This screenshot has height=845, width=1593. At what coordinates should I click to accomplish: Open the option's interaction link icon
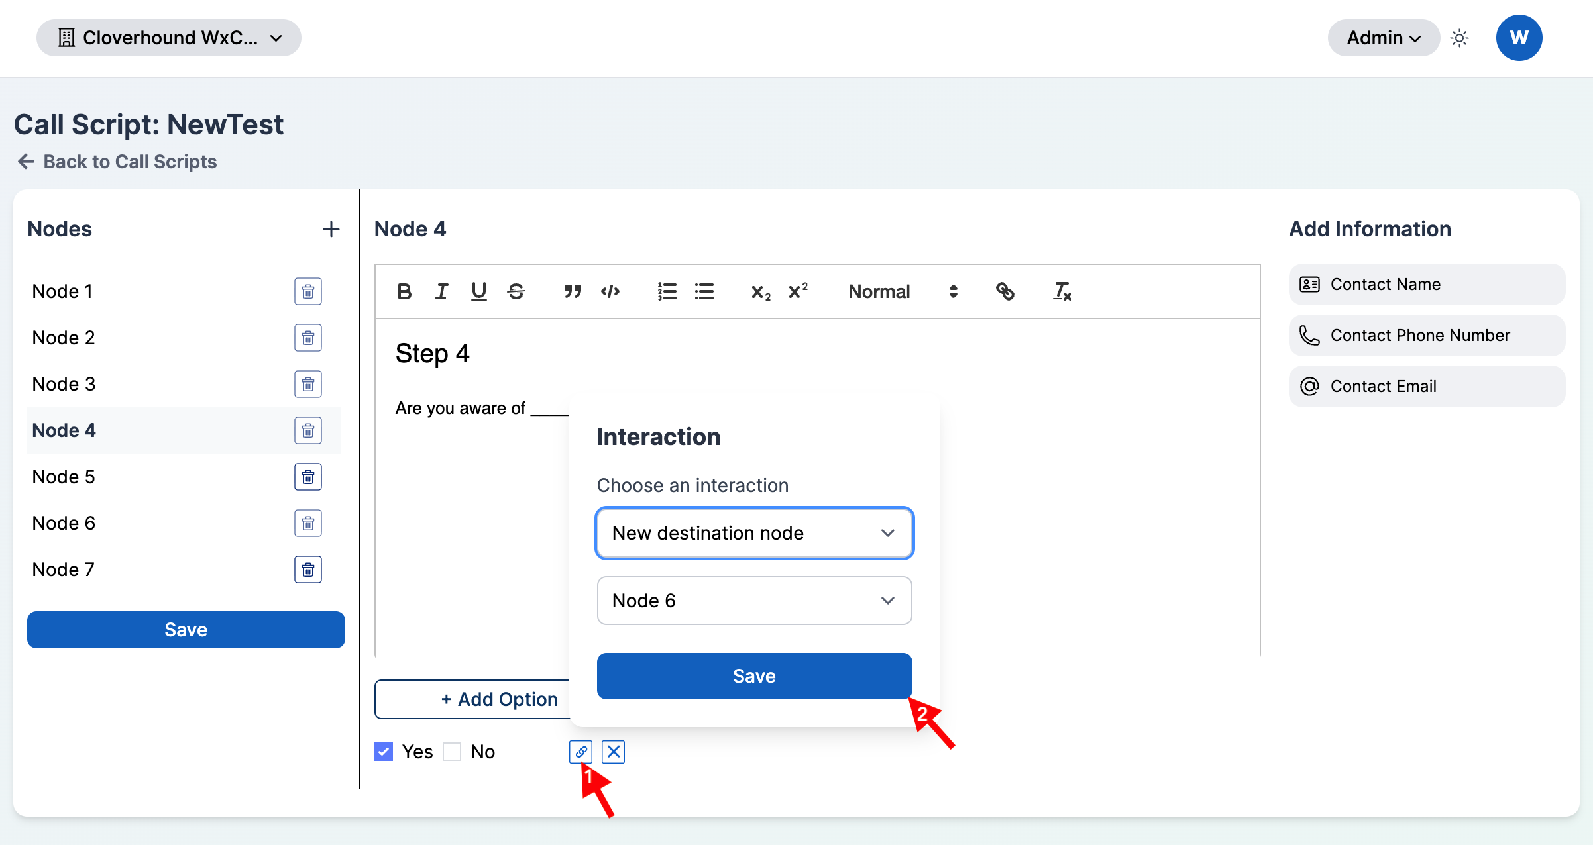pos(580,752)
